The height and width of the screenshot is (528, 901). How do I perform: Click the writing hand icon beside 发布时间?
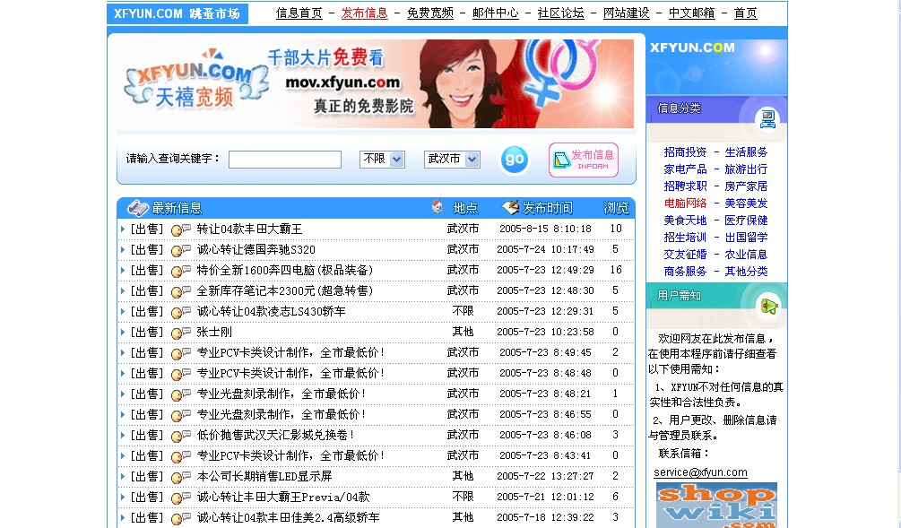point(510,207)
